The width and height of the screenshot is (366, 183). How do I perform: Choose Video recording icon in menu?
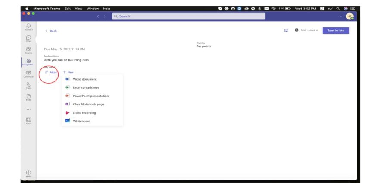tap(68, 112)
